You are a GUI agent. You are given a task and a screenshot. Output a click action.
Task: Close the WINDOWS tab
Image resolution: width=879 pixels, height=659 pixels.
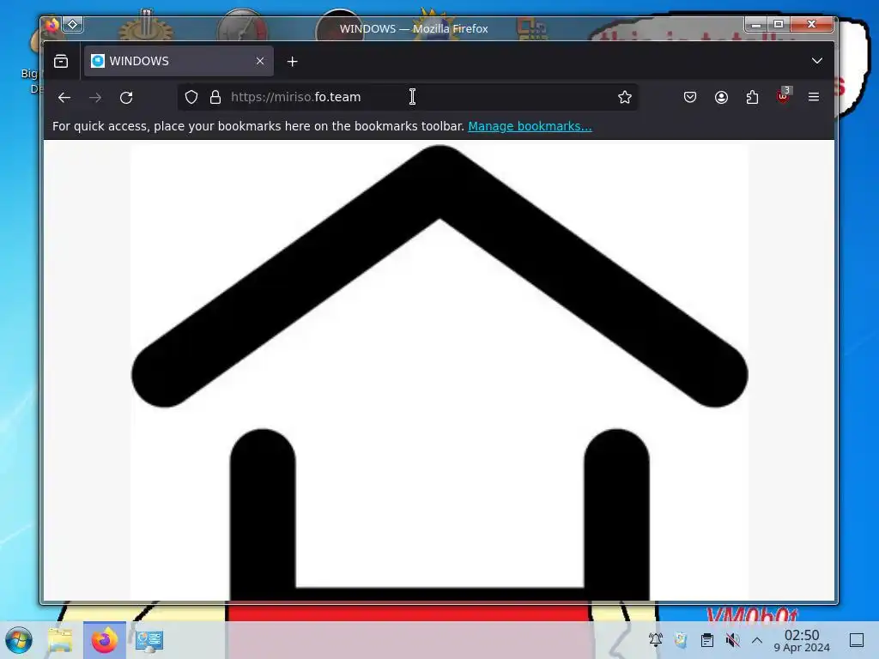[x=259, y=61]
